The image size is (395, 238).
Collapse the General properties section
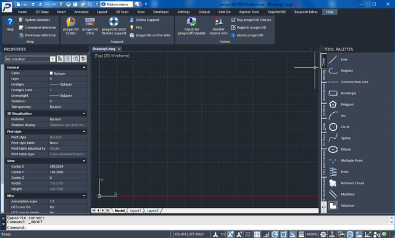[84, 67]
